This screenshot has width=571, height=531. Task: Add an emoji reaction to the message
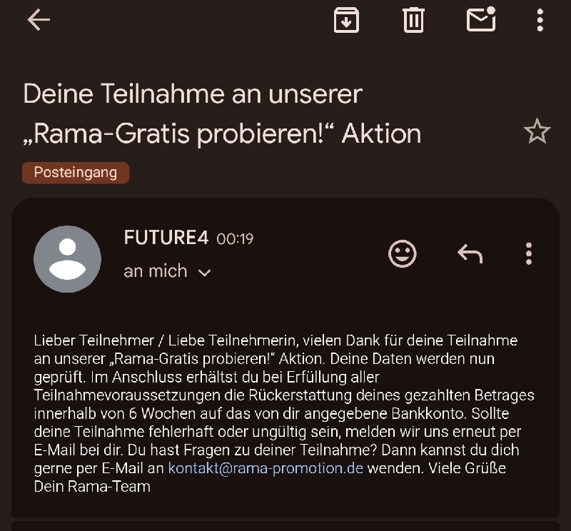[x=403, y=253]
